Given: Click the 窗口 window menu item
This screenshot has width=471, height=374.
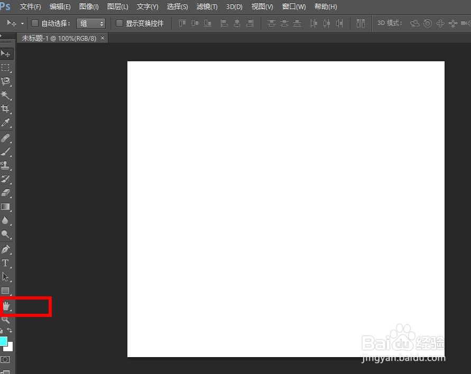Looking at the screenshot, I should pos(293,6).
